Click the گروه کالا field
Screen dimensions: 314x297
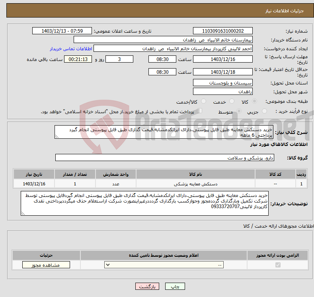point(165,158)
